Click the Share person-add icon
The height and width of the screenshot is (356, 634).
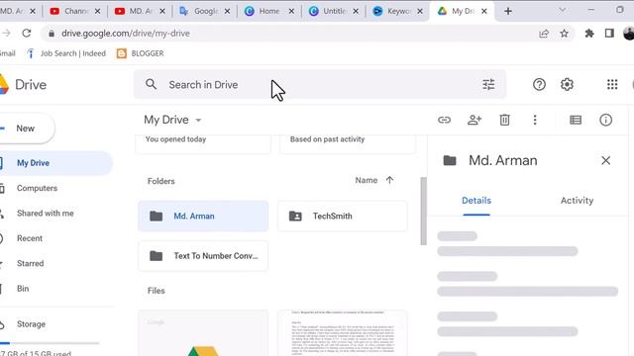click(x=475, y=120)
